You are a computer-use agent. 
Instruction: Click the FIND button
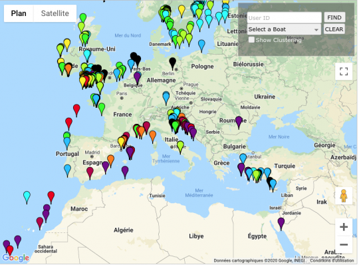coord(334,18)
